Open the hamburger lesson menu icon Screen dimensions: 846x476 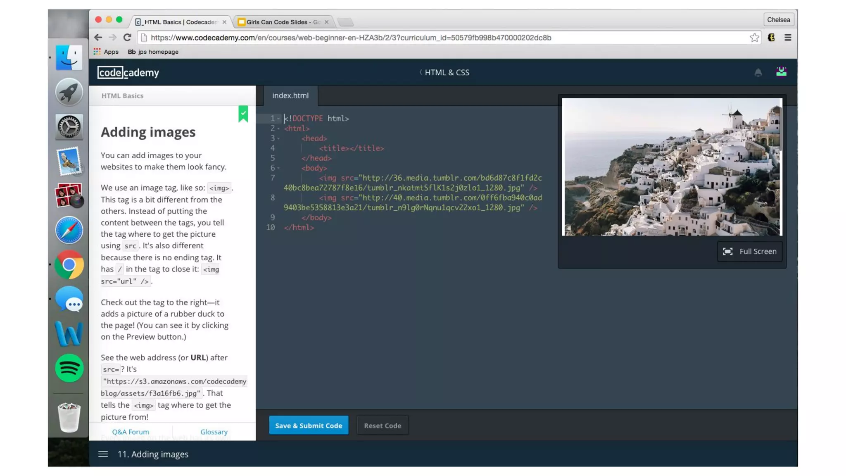coord(103,454)
